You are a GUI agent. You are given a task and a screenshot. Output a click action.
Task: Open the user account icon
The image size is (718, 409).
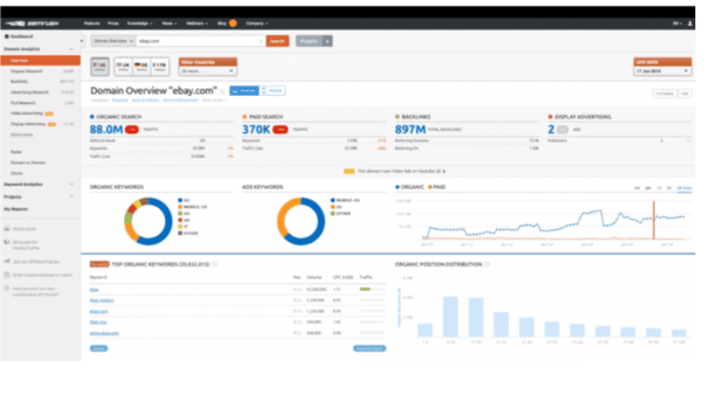click(x=690, y=23)
